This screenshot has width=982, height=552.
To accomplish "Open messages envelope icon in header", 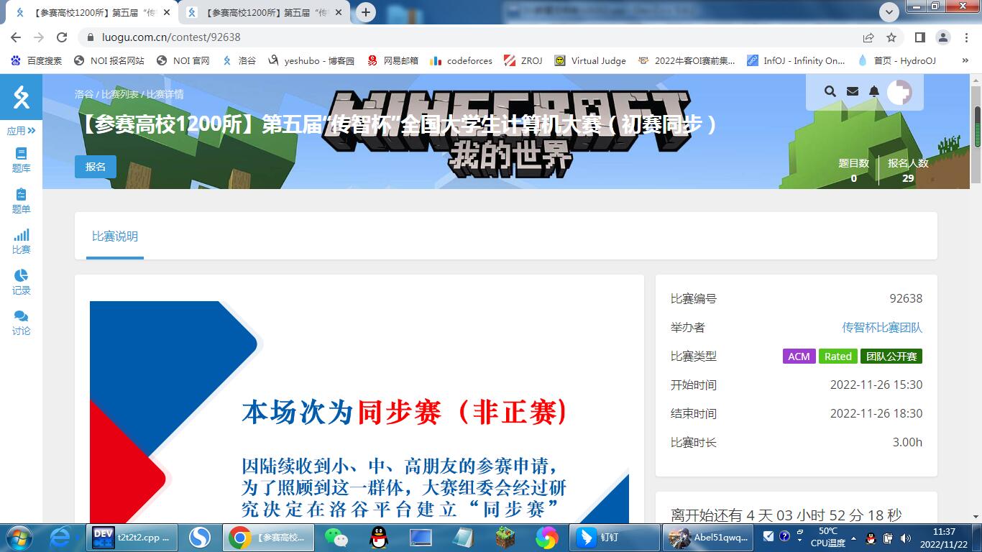I will pyautogui.click(x=853, y=91).
